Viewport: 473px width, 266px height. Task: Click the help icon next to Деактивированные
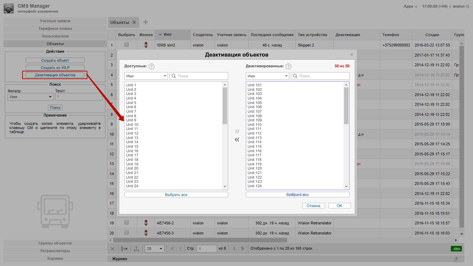(x=289, y=66)
